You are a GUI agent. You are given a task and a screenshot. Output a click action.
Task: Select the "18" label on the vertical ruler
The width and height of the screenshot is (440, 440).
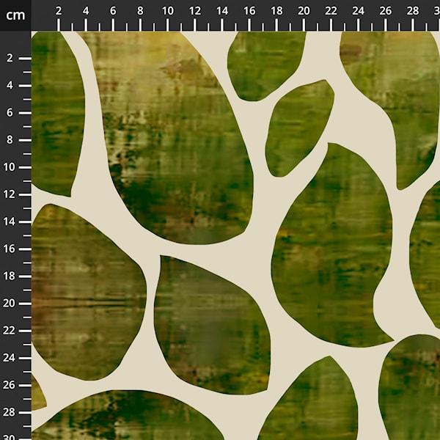click(x=9, y=276)
